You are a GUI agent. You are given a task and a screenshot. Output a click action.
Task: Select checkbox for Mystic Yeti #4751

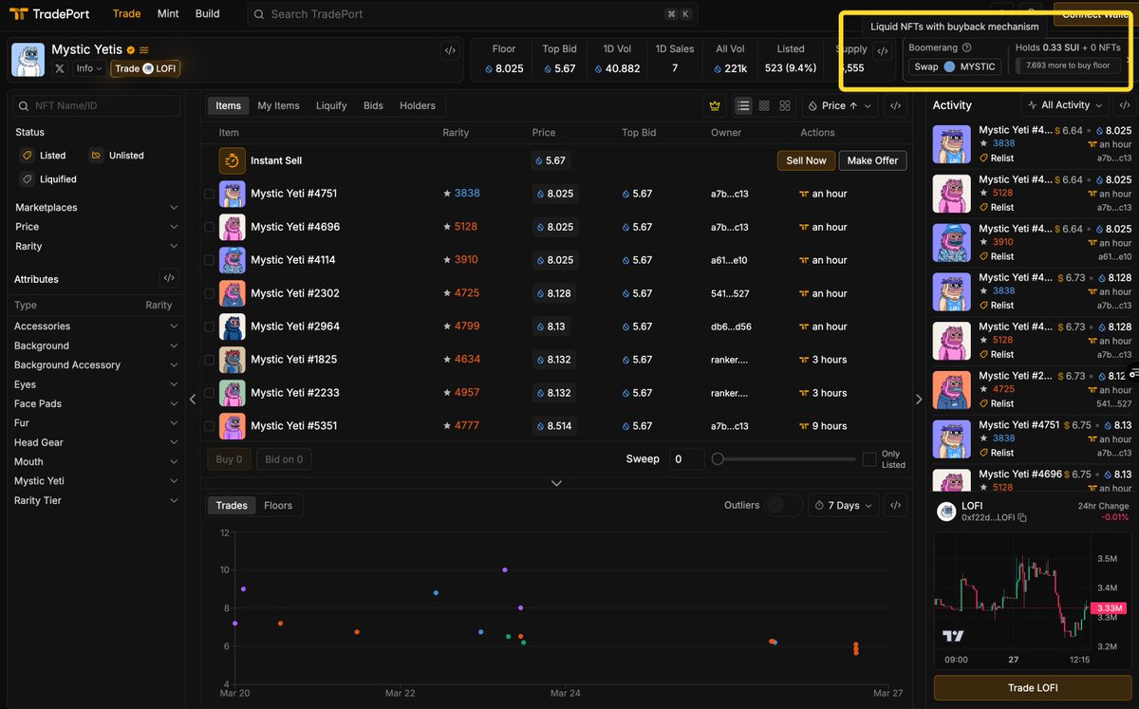coord(209,194)
